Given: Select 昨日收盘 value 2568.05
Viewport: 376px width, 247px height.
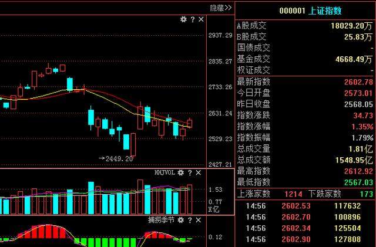Looking at the screenshot, I should coord(359,104).
